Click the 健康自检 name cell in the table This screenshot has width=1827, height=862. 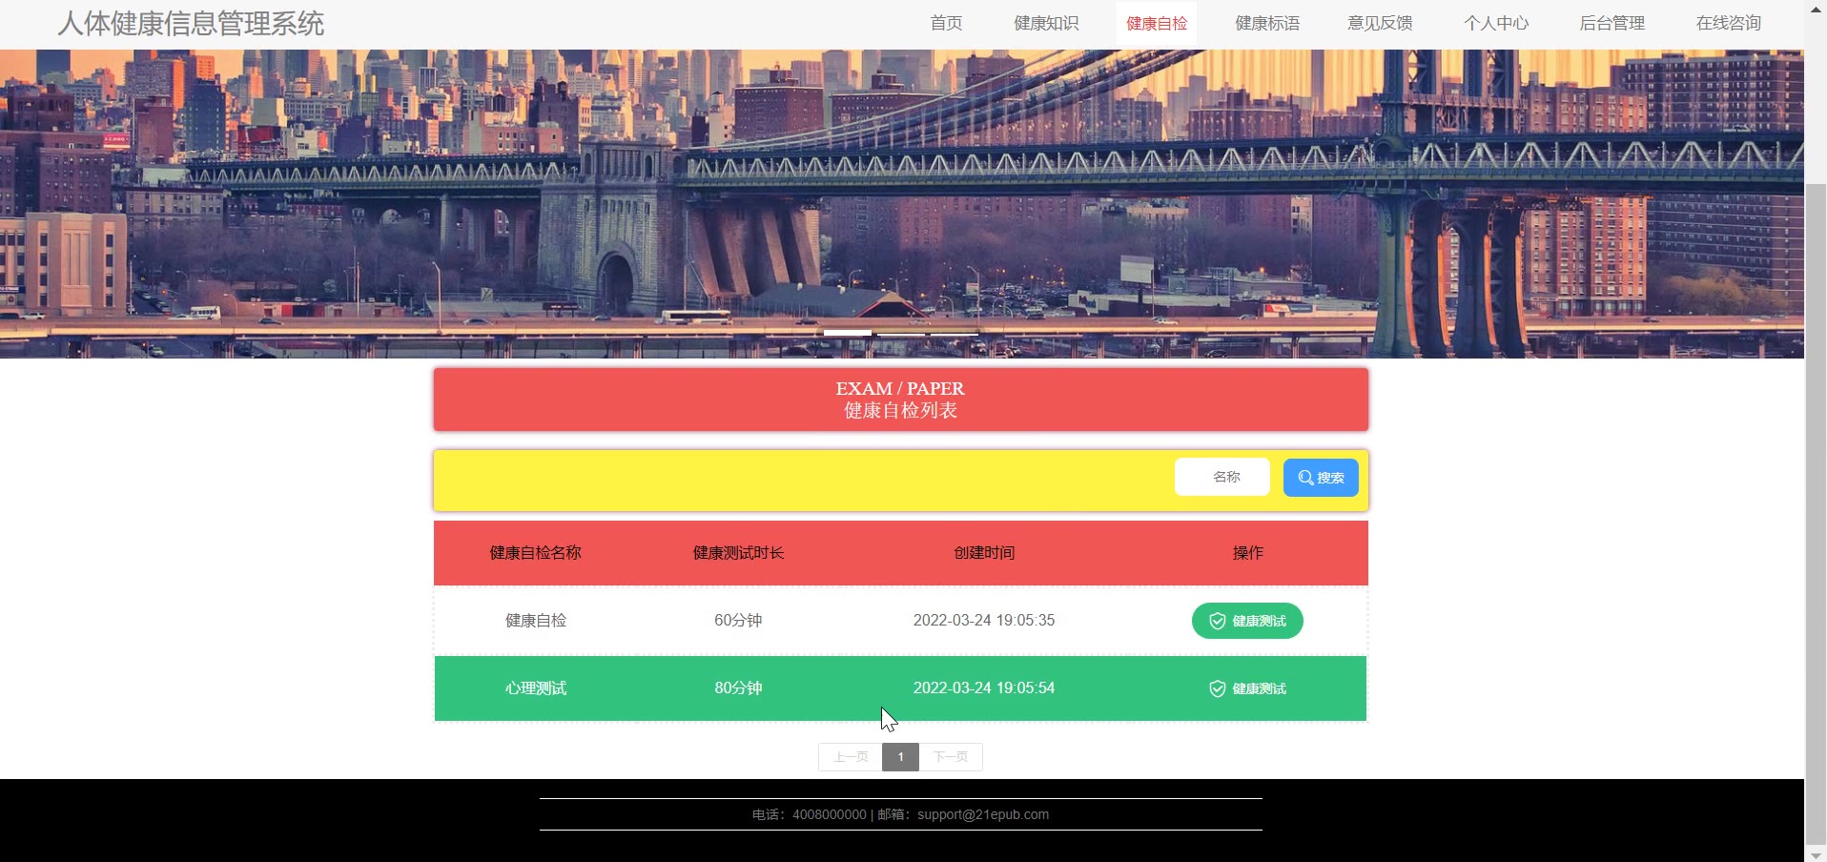point(536,621)
